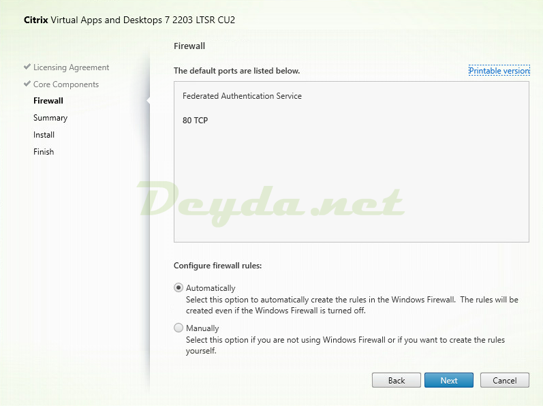Proceed with the Next button
This screenshot has height=406, width=543.
point(448,380)
